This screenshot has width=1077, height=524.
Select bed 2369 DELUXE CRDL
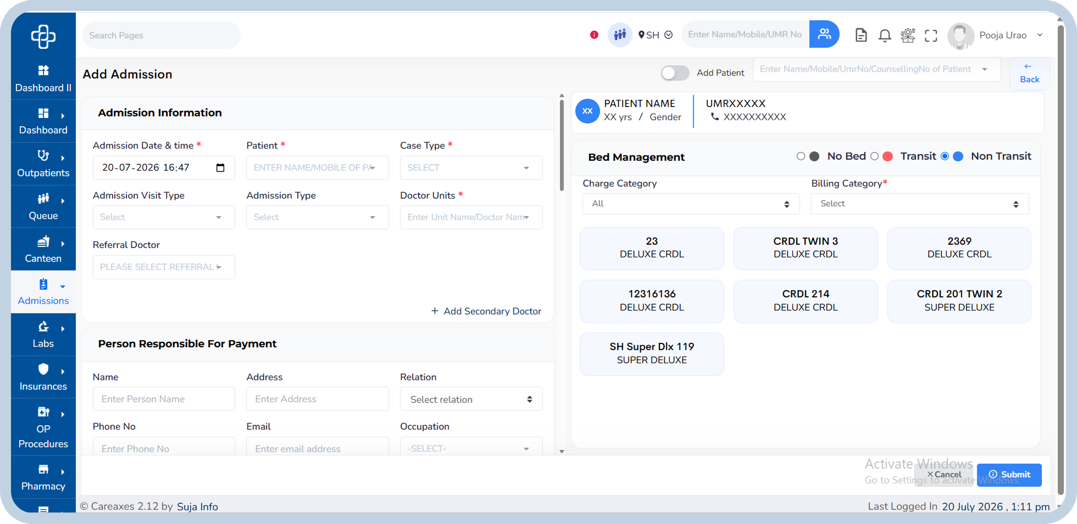[959, 248]
